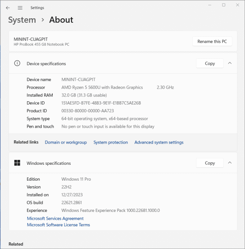Navigate to System in breadcrumb

tap(22, 20)
